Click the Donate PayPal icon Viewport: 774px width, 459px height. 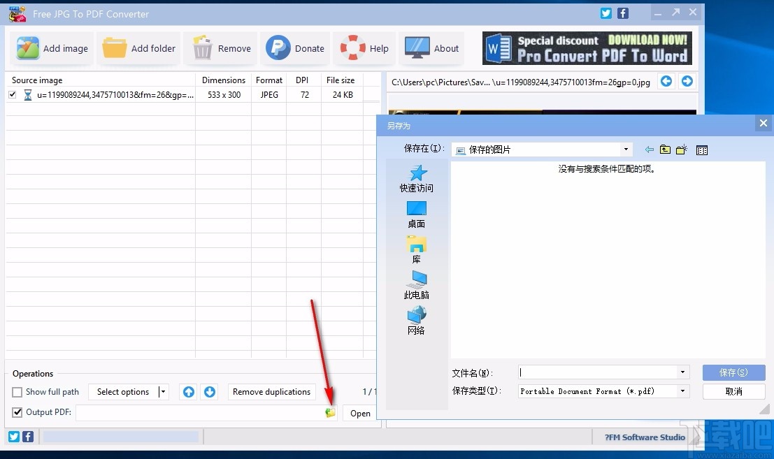tap(279, 48)
